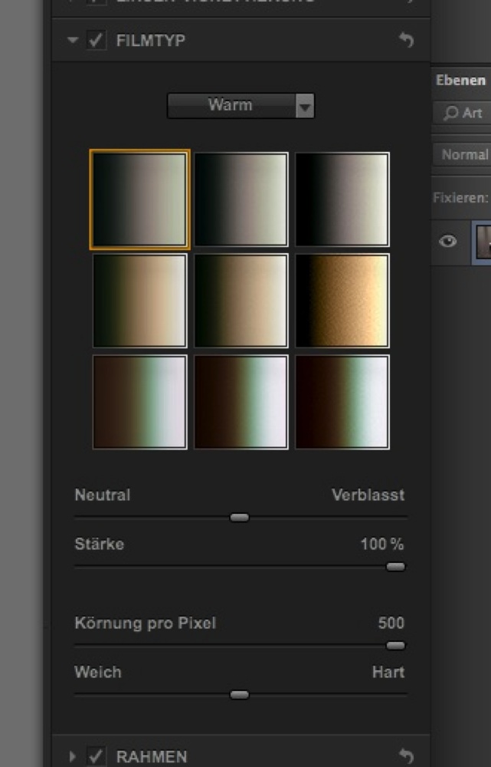Screen dimensions: 491x767
Task: Click the Neutral–Verblasst slider handle
Action: (240, 518)
